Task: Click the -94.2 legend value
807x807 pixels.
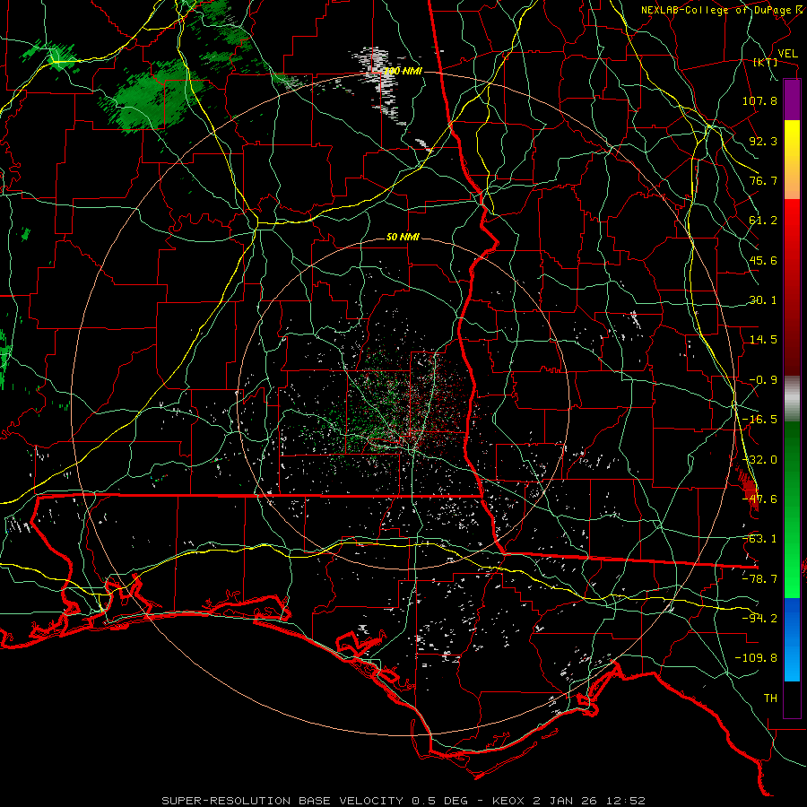Action: click(x=759, y=619)
